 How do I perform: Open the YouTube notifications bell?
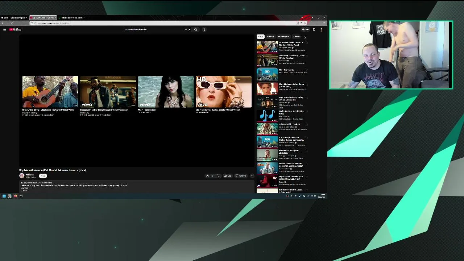click(314, 29)
